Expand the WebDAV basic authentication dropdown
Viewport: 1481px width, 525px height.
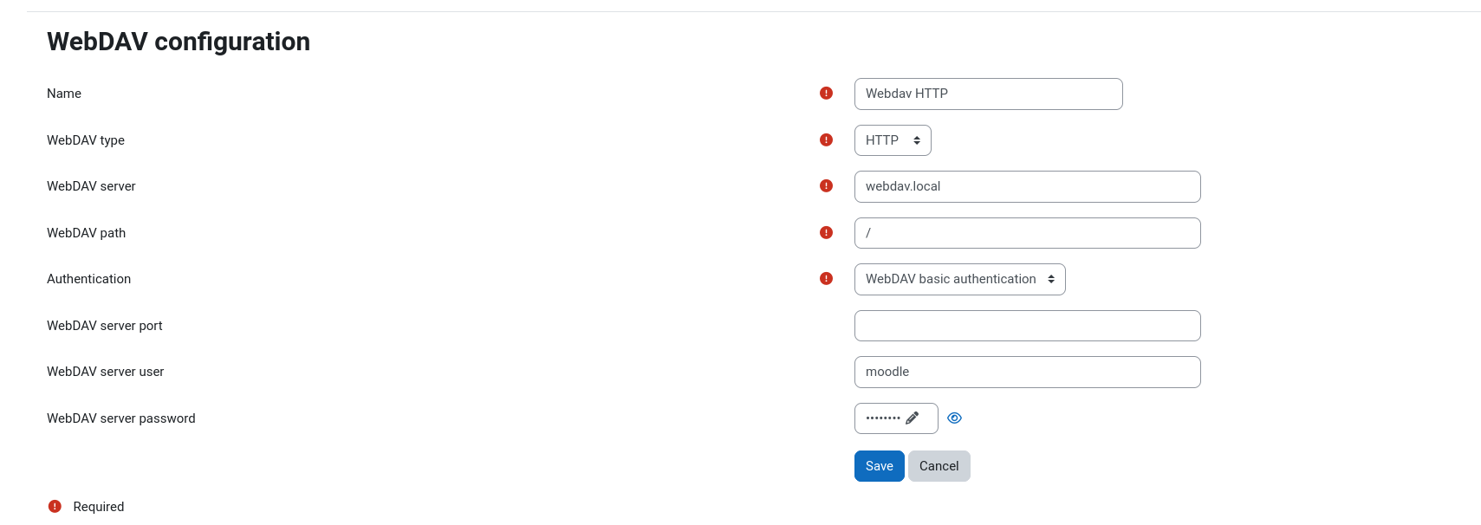pos(959,279)
